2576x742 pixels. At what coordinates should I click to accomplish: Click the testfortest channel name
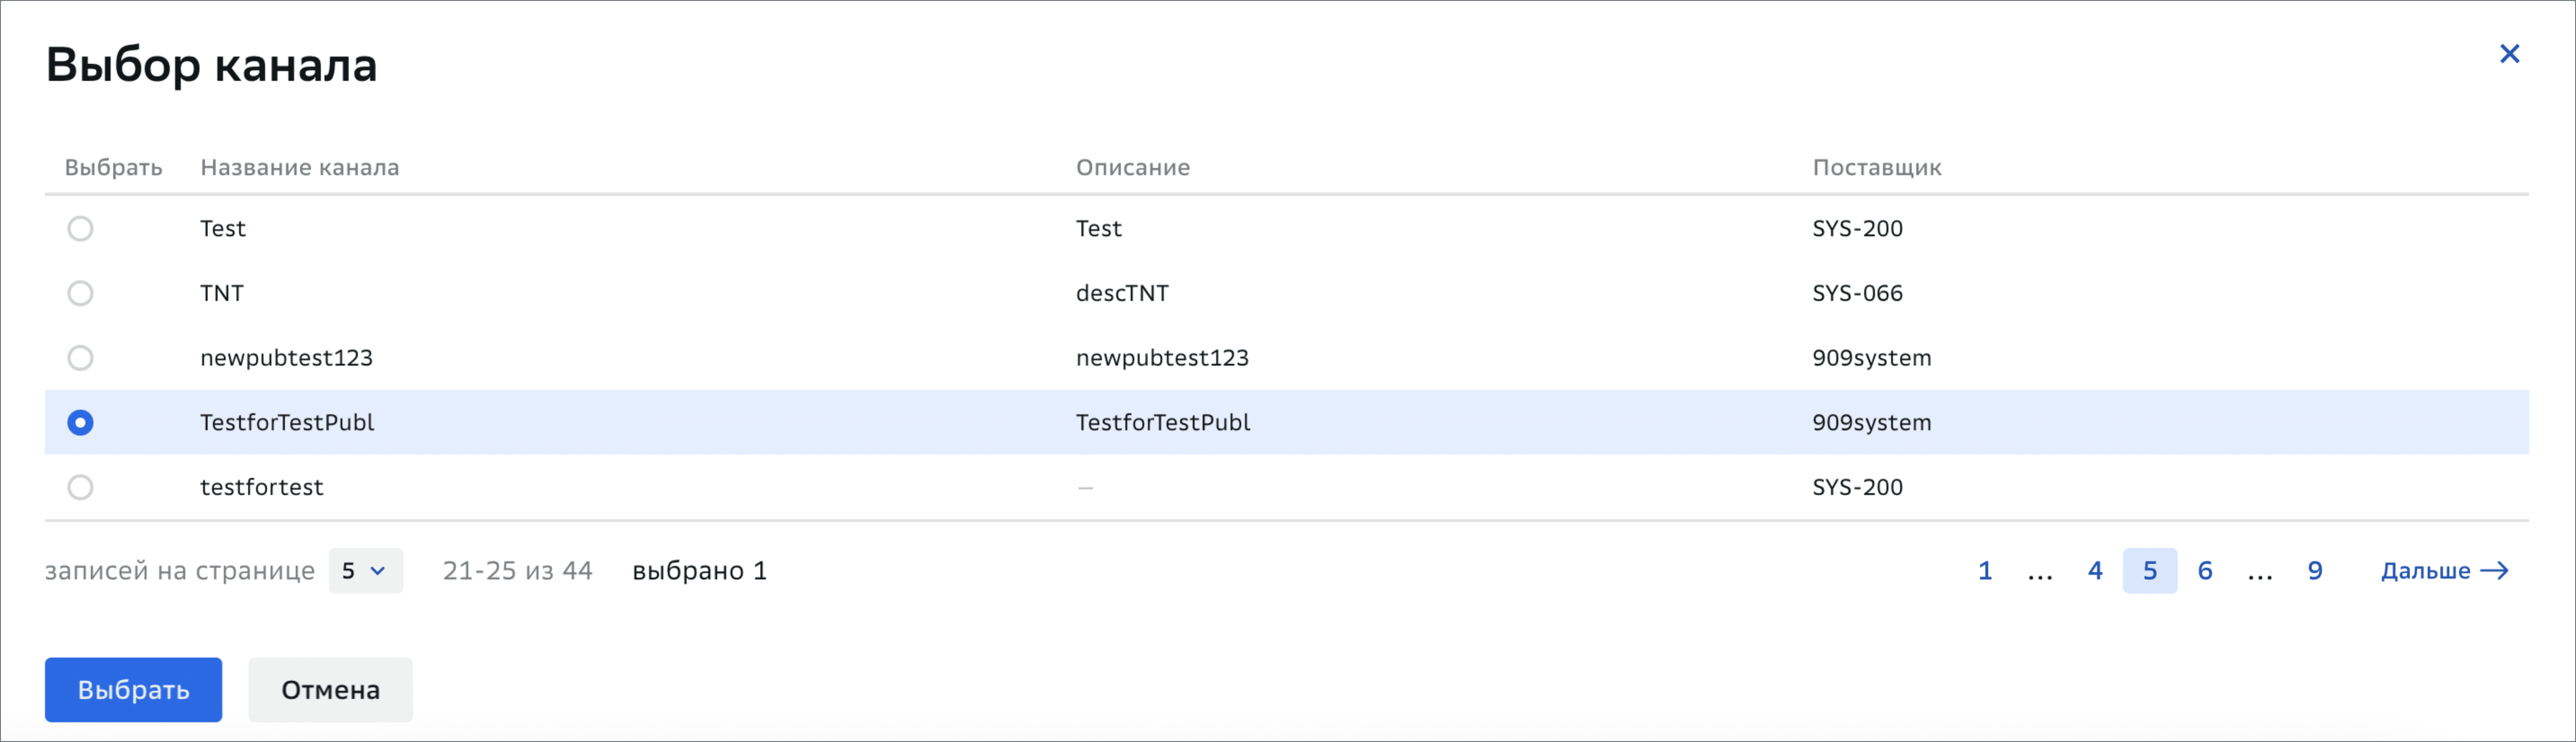(x=262, y=487)
